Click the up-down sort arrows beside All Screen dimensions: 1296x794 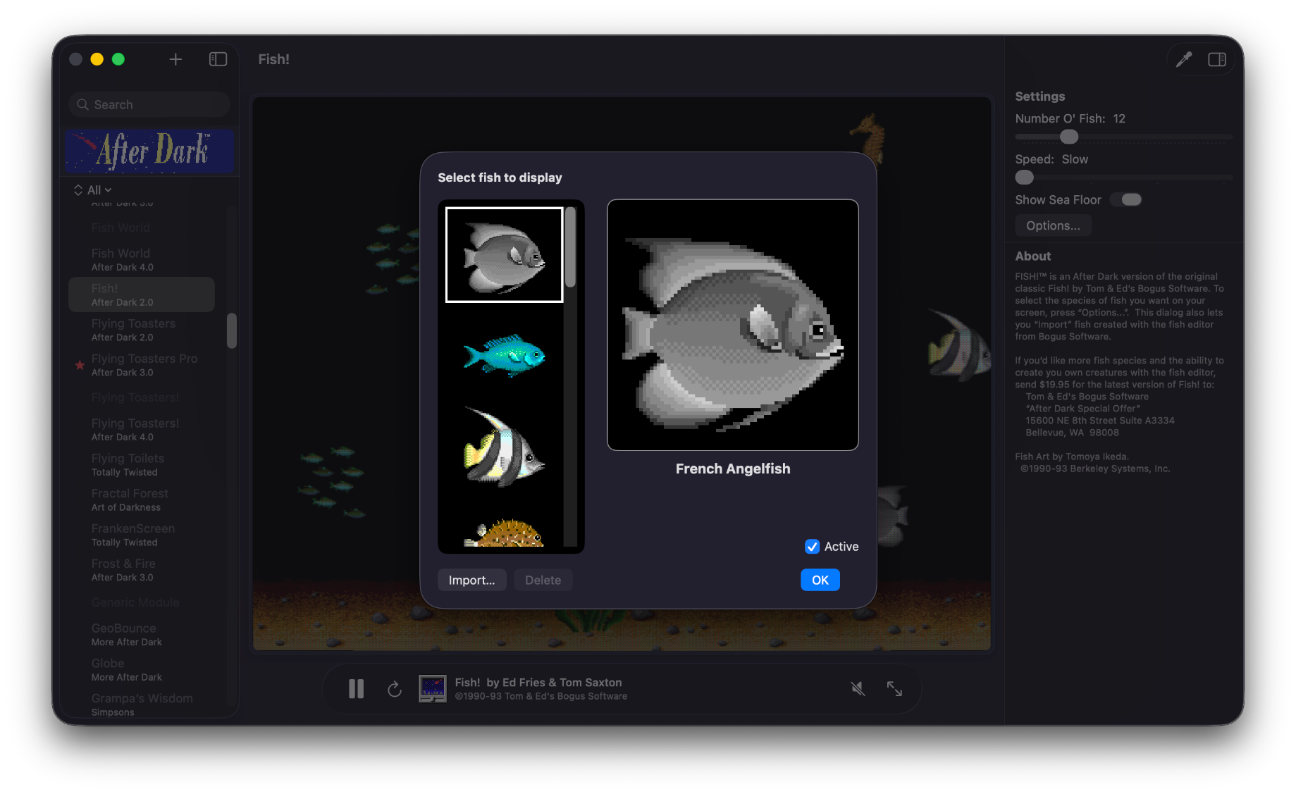click(78, 190)
